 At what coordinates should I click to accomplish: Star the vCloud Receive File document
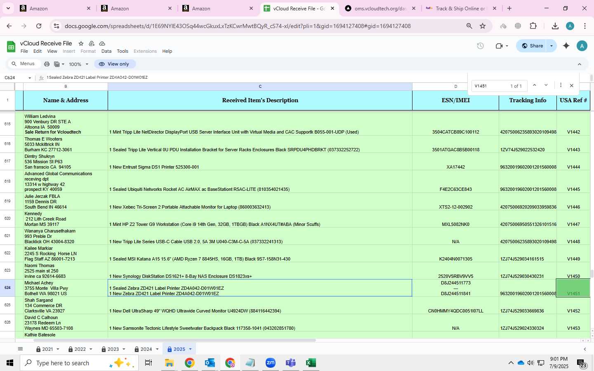pyautogui.click(x=81, y=43)
